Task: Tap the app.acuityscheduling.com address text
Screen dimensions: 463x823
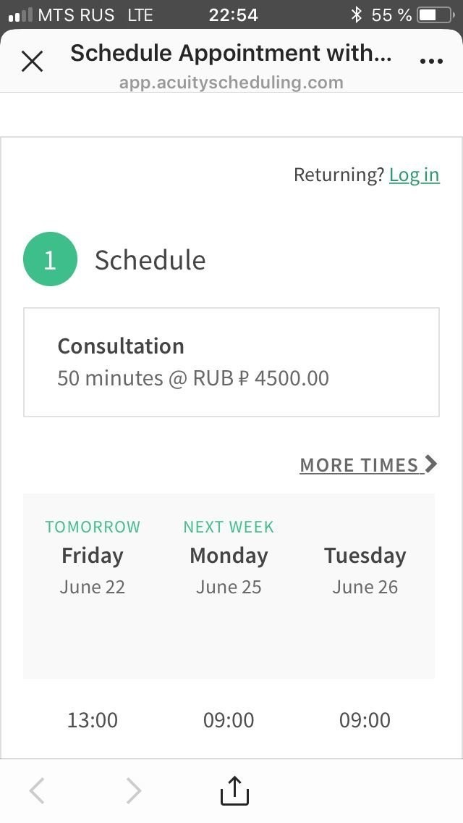Action: (231, 83)
